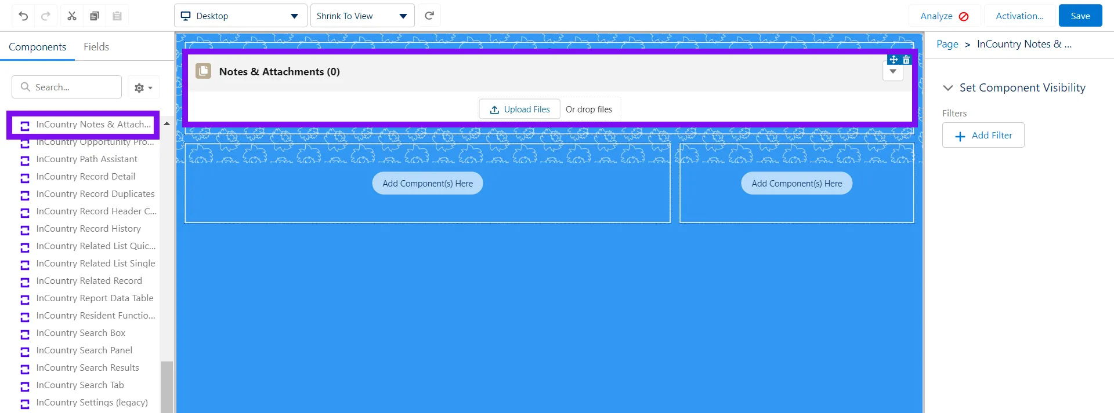Click the Copy icon in toolbar
Screen dimensions: 1114x413
click(x=95, y=16)
